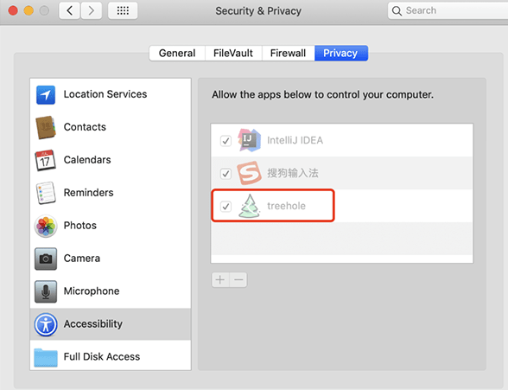Switch to the Firewall tab
The height and width of the screenshot is (390, 508).
pyautogui.click(x=288, y=53)
